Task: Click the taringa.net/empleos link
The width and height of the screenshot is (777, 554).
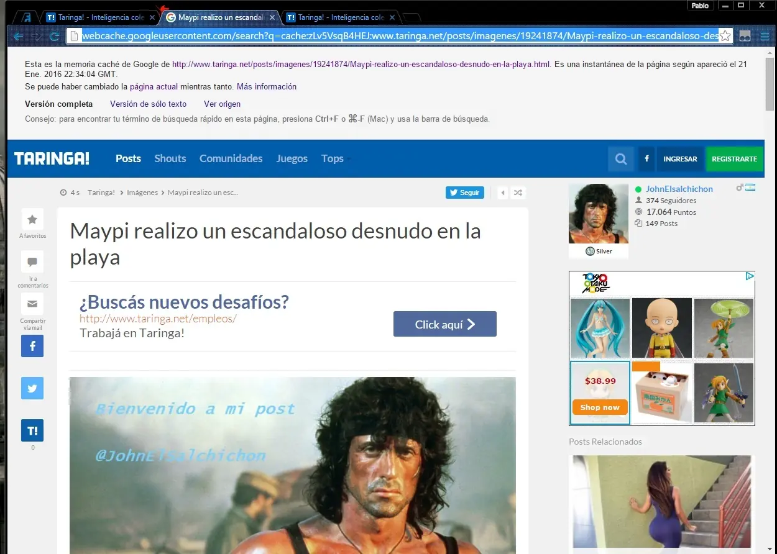Action: pyautogui.click(x=159, y=319)
